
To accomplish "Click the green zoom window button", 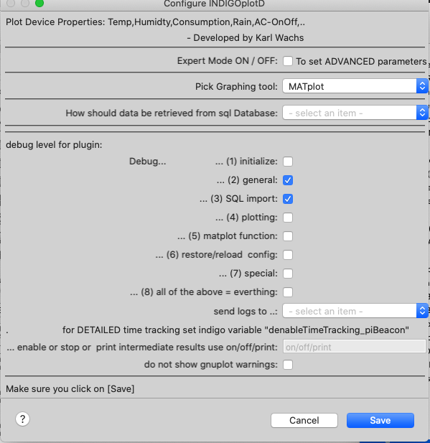I will click(39, 3).
